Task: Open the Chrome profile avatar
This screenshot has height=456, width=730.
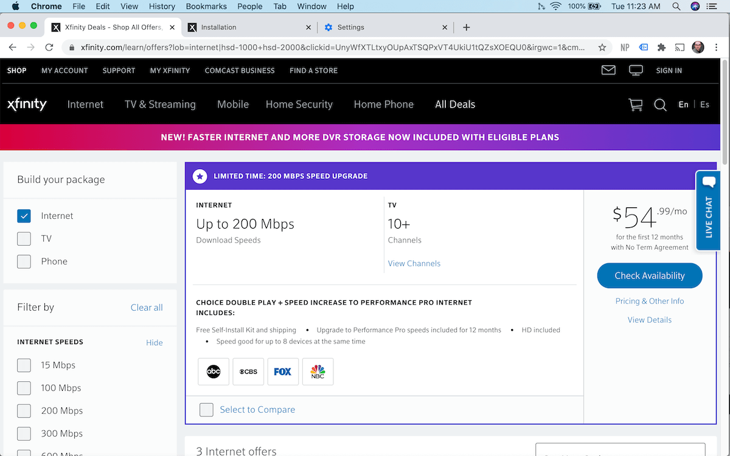Action: 699,47
